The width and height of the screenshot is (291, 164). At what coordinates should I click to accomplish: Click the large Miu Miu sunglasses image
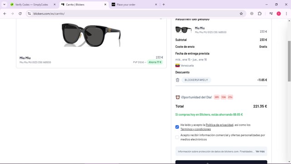point(91,35)
